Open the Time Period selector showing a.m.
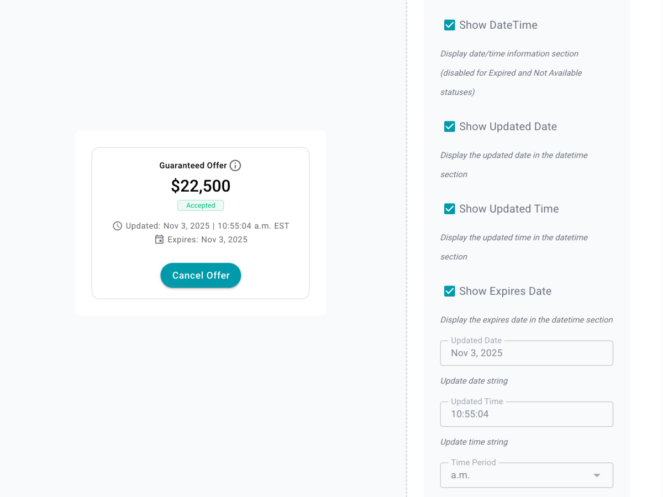This screenshot has height=497, width=663. click(x=526, y=475)
